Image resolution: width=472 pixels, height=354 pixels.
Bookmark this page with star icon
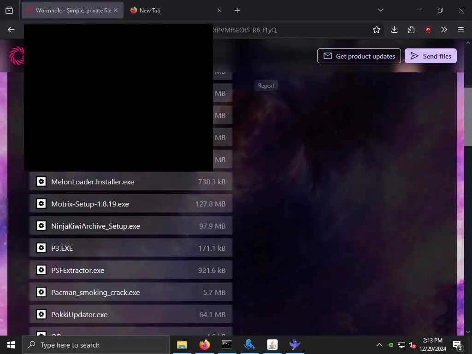377,29
